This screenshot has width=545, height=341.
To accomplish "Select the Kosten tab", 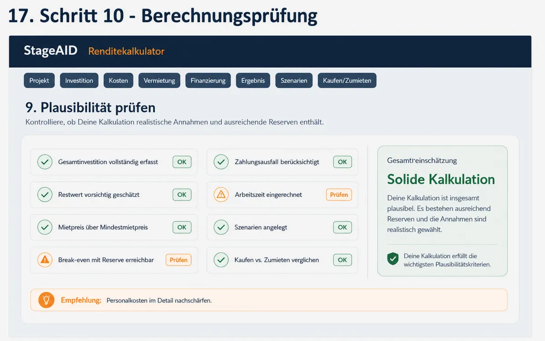I will pos(119,80).
